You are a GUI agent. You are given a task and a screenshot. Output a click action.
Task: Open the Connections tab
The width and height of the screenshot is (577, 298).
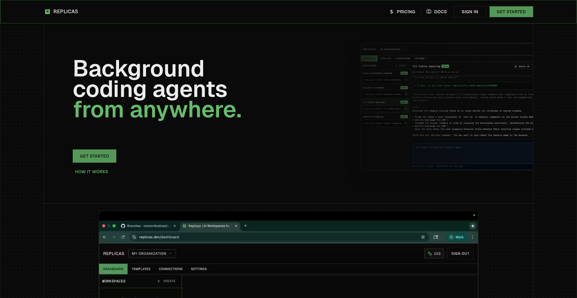coord(170,269)
